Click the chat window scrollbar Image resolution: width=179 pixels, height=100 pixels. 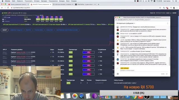[169, 61]
